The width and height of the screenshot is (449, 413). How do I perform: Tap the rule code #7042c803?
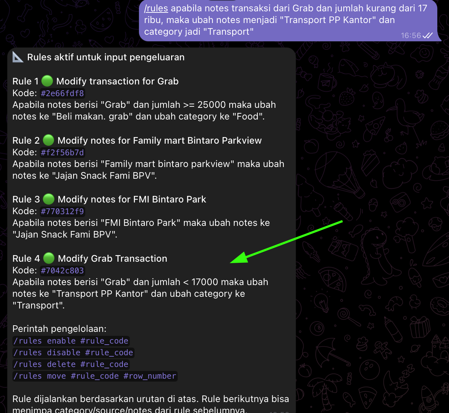point(63,270)
